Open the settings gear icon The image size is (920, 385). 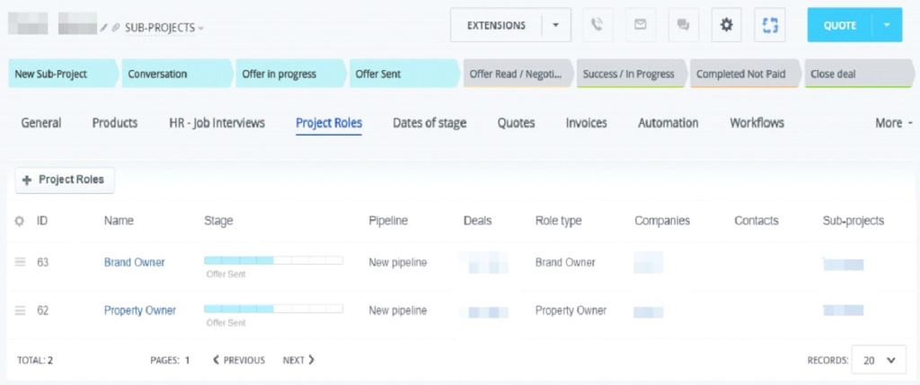(727, 25)
